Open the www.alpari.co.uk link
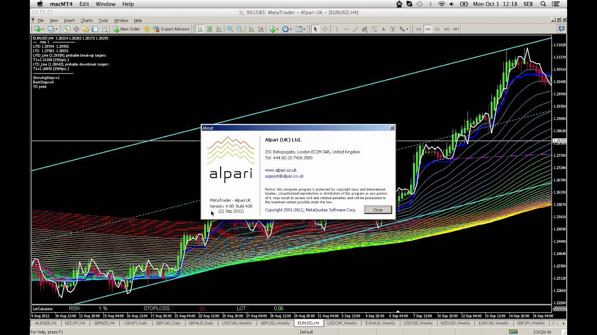 [281, 170]
